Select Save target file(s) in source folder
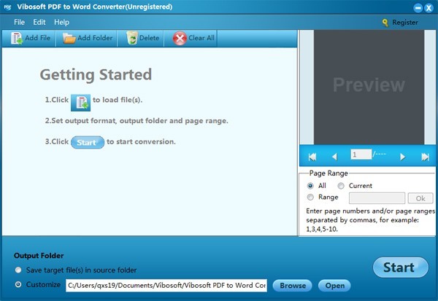Screen dimensions: 438x301 coord(18,270)
